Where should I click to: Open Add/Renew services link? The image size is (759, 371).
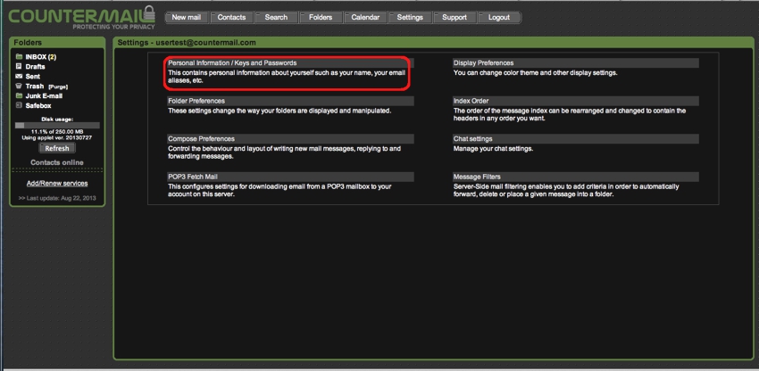coord(57,184)
